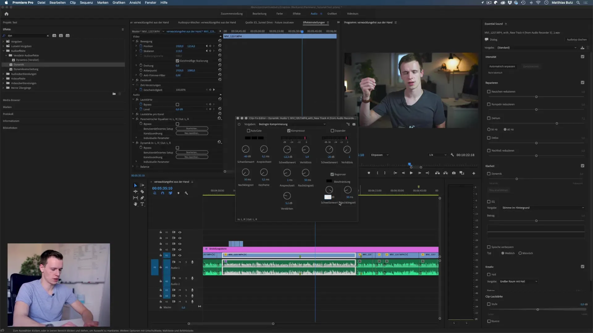The image size is (593, 333).
Task: Open the Sequenz menu
Action: (86, 2)
